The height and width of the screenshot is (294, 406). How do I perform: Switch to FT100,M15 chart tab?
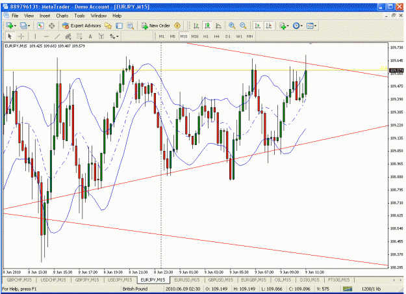(338, 280)
